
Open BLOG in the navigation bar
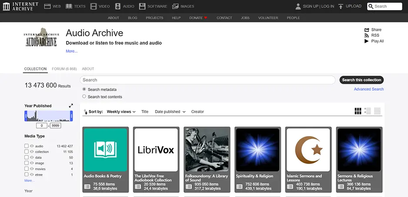click(x=132, y=18)
